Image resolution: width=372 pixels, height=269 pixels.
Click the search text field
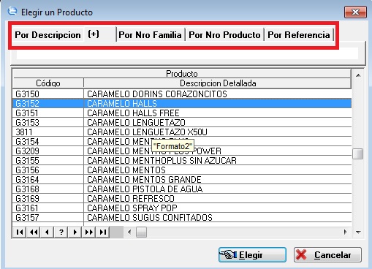point(187,53)
